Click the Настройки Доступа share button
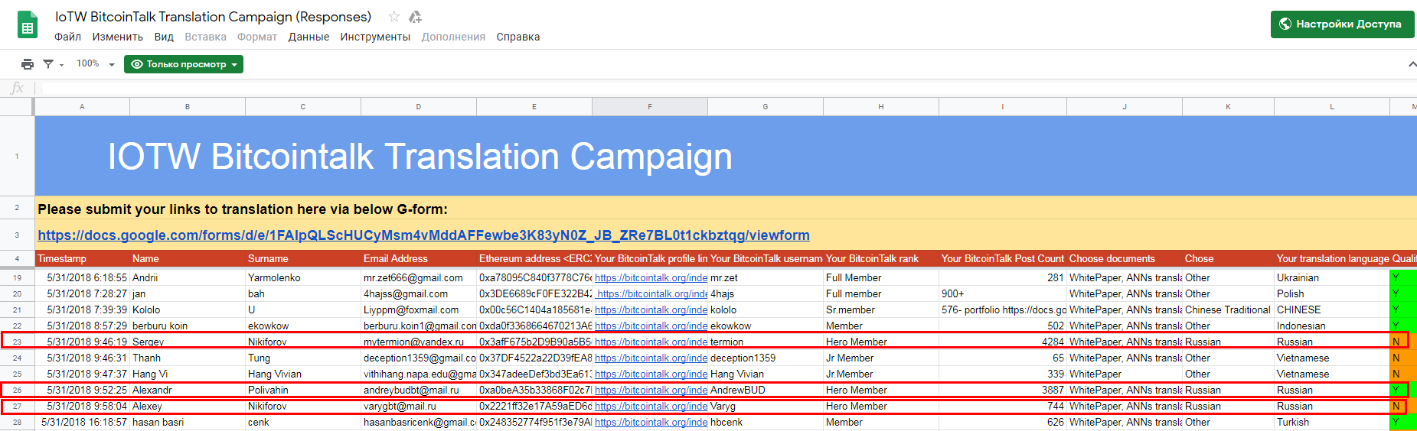Viewport: 1417px width, 431px height. [1342, 24]
